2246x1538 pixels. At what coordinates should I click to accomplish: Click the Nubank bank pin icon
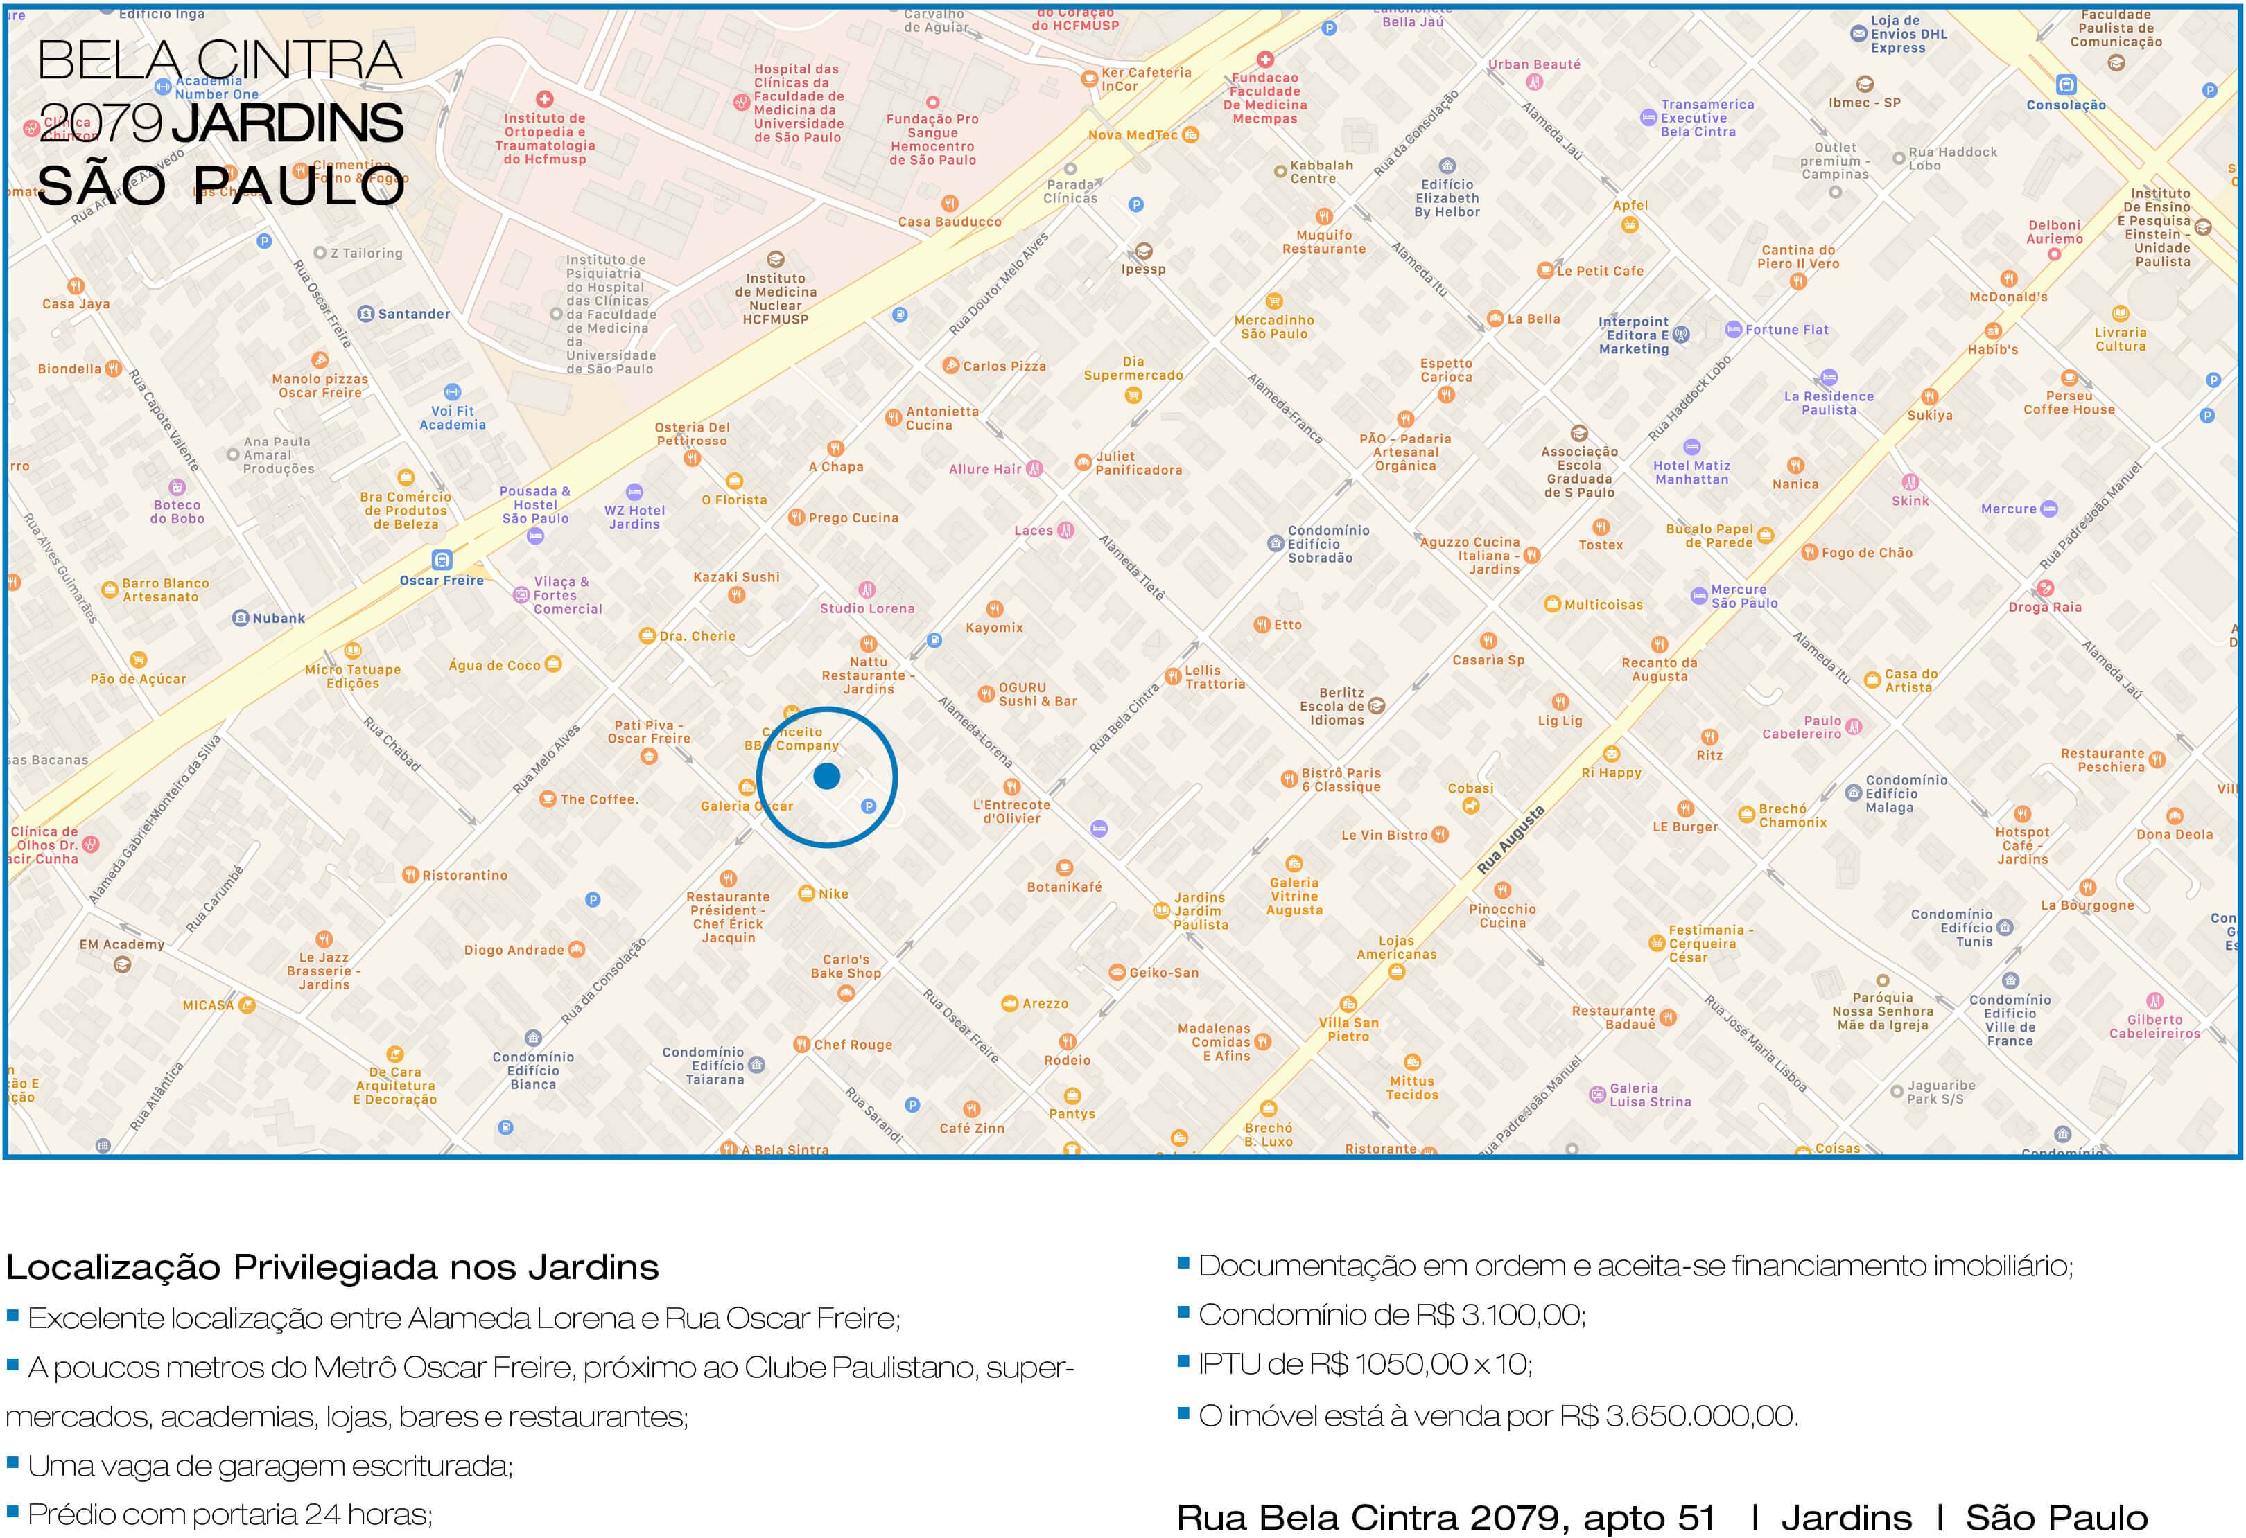tap(241, 618)
